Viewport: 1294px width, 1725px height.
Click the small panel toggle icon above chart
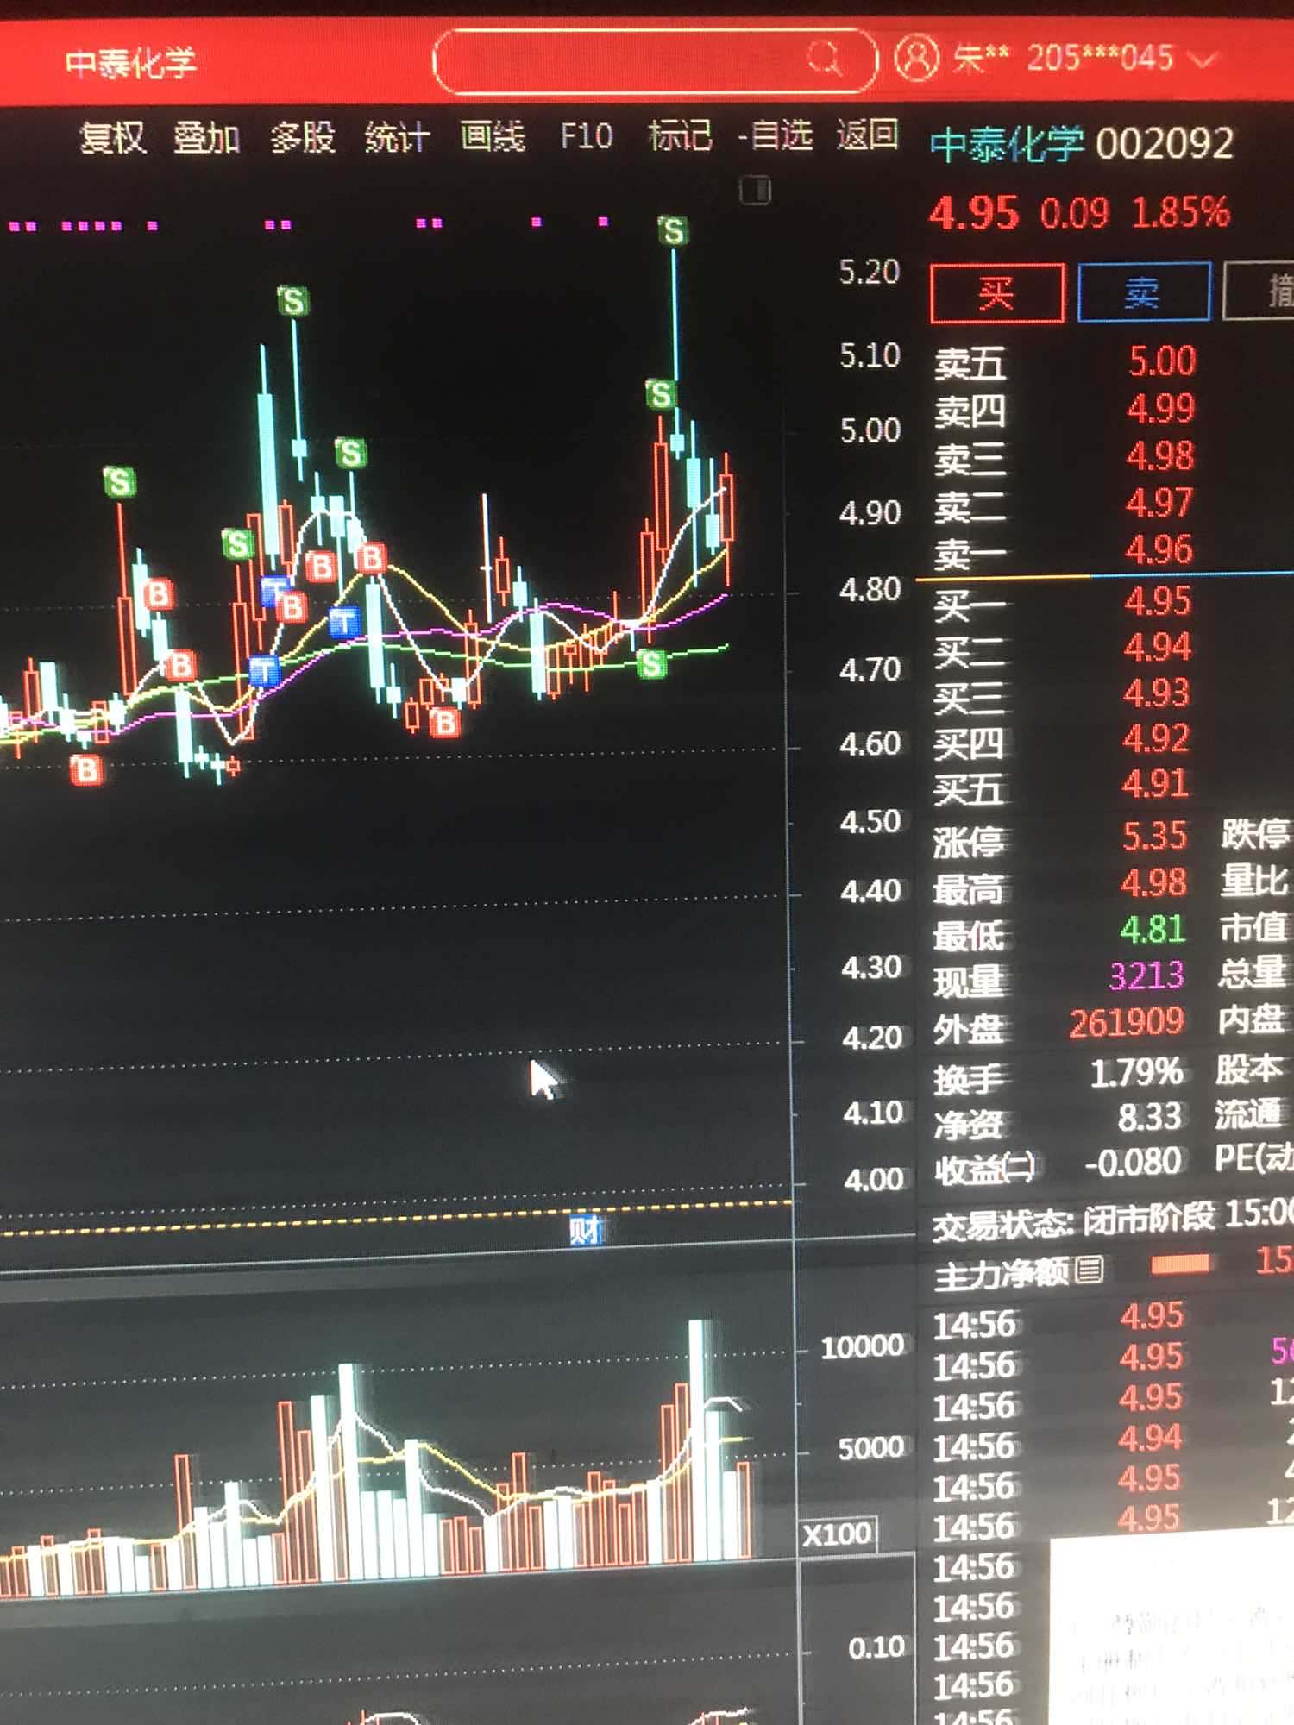coord(756,190)
